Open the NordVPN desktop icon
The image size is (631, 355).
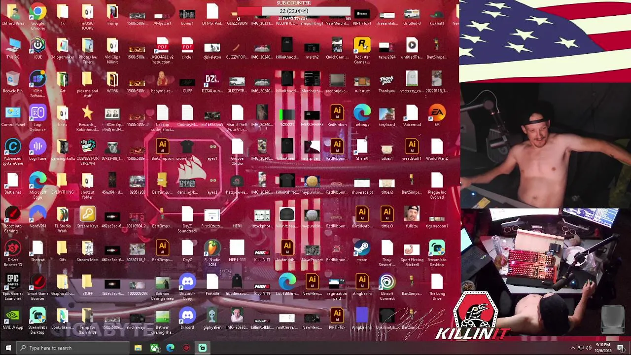(37, 214)
